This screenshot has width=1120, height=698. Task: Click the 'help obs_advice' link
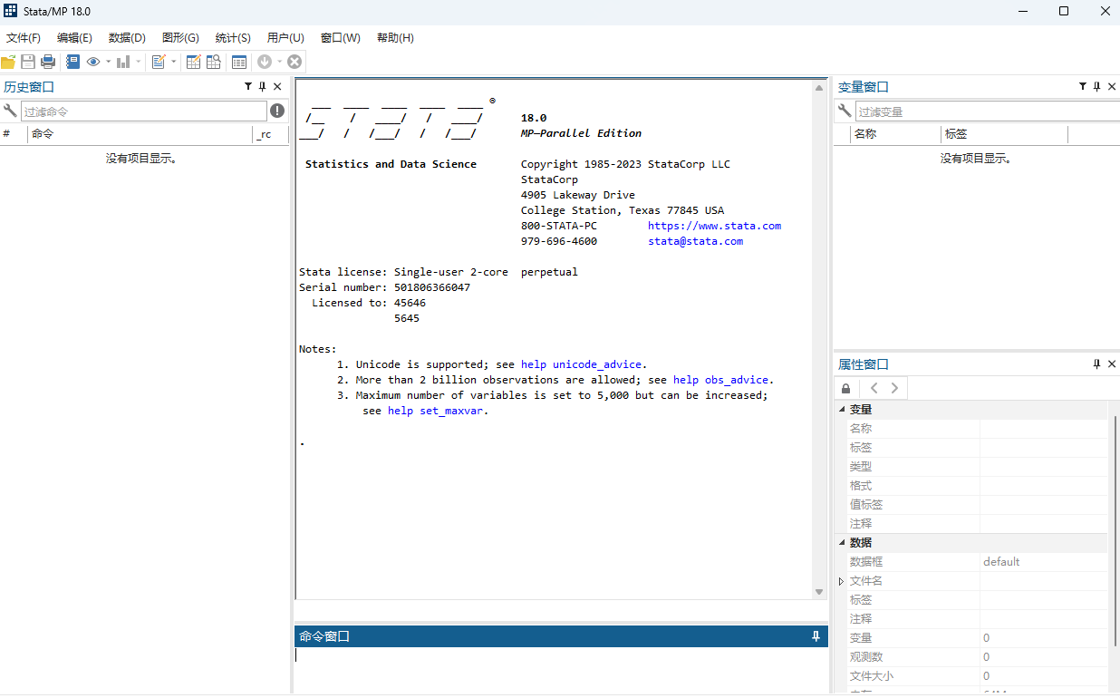(x=720, y=380)
